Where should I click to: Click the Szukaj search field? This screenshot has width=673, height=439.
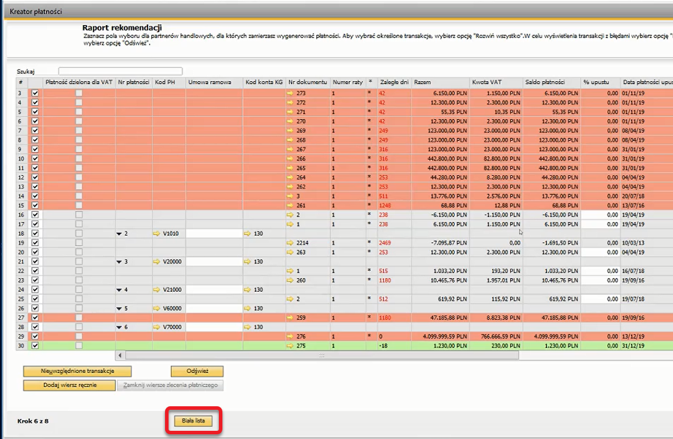click(x=120, y=71)
